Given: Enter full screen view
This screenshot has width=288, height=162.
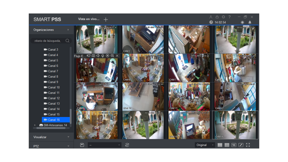Looking at the screenshot, I should [x=248, y=145].
